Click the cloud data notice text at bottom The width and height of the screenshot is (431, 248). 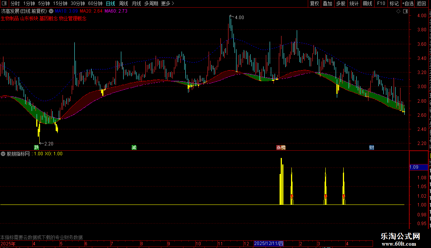click(x=42, y=237)
